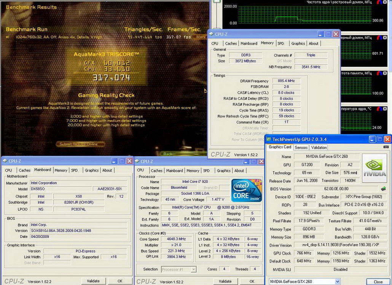Click Validate in the Mainboard CPU-Z window
Image resolution: width=392 pixels, height=285 pixels.
[x=93, y=281]
